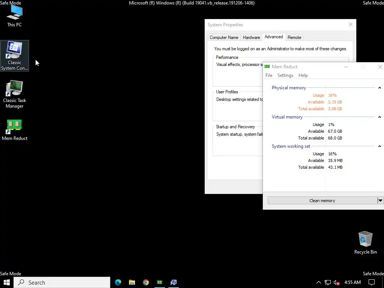Click the Performance group label
The image size is (384, 288).
(x=227, y=57)
